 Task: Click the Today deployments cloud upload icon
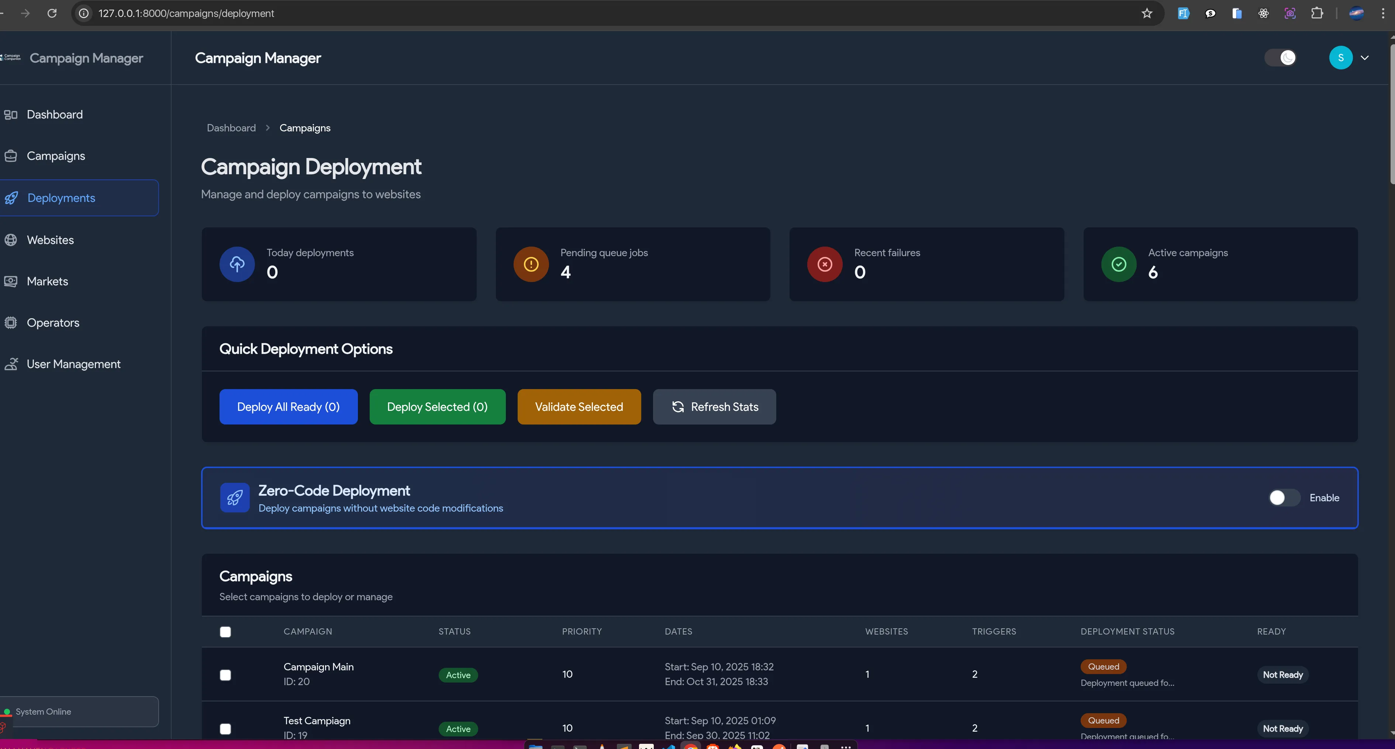236,264
